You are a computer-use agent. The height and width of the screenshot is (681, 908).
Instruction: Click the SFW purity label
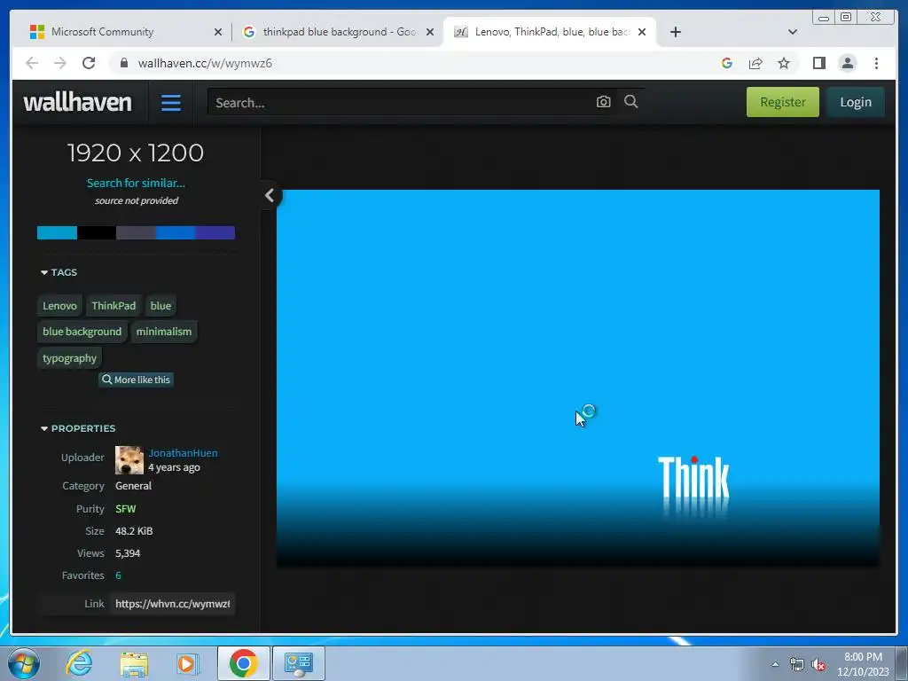click(126, 509)
